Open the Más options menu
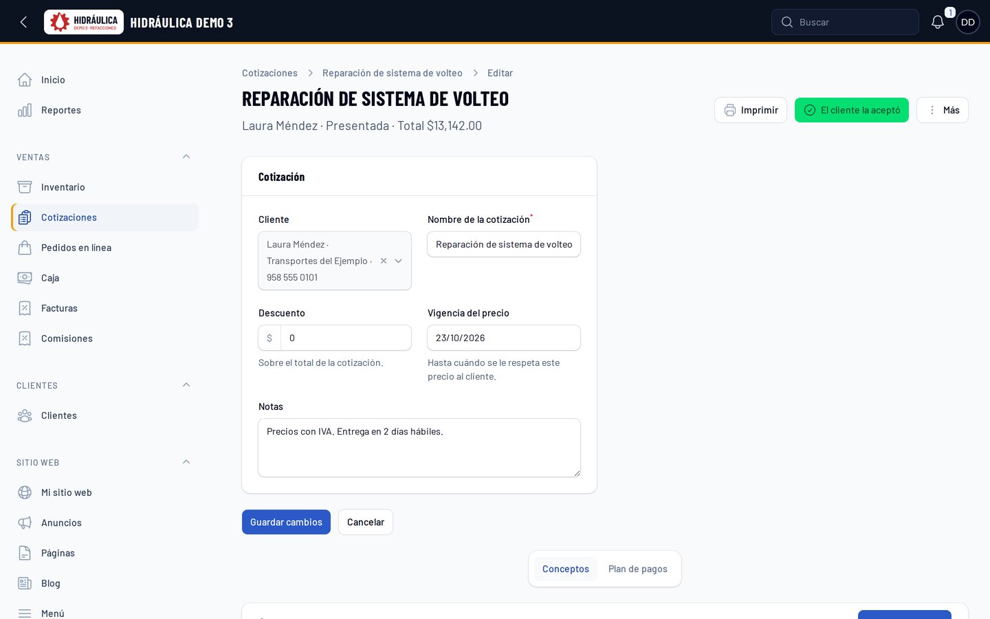The width and height of the screenshot is (990, 619). (x=943, y=110)
